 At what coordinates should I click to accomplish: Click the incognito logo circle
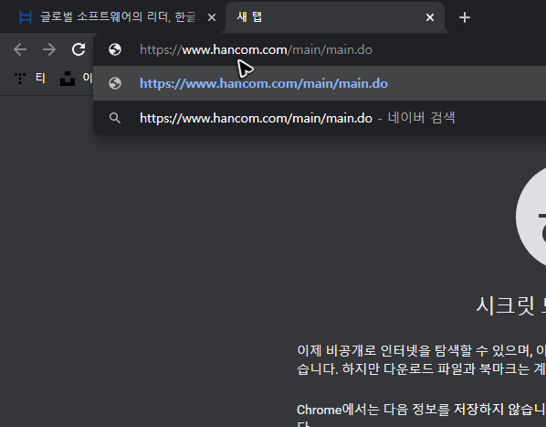pyautogui.click(x=531, y=218)
